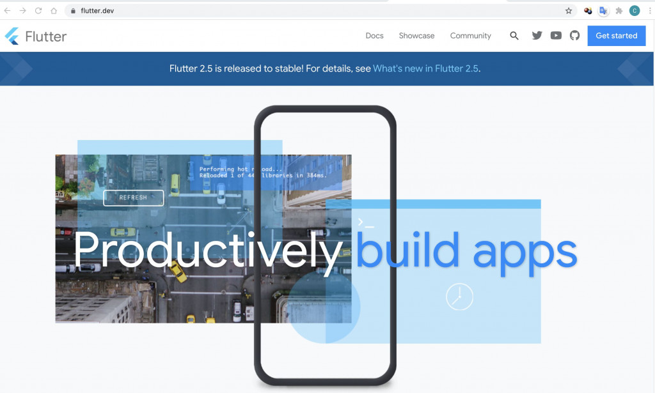The height and width of the screenshot is (393, 655).
Task: Open the extensions puzzle-piece icon
Action: point(619,11)
